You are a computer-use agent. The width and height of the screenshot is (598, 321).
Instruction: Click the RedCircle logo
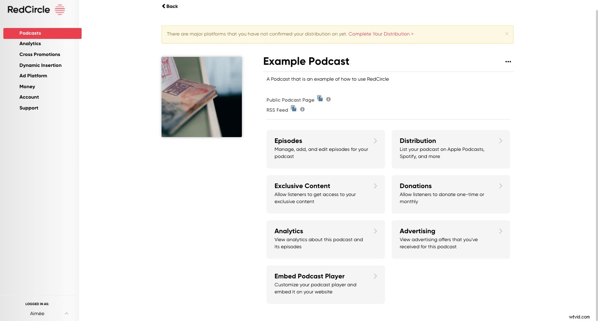tap(36, 10)
